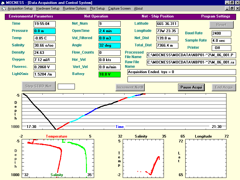Click the blue 'Time' axis label
The width and height of the screenshot is (240, 180).
(120, 127)
